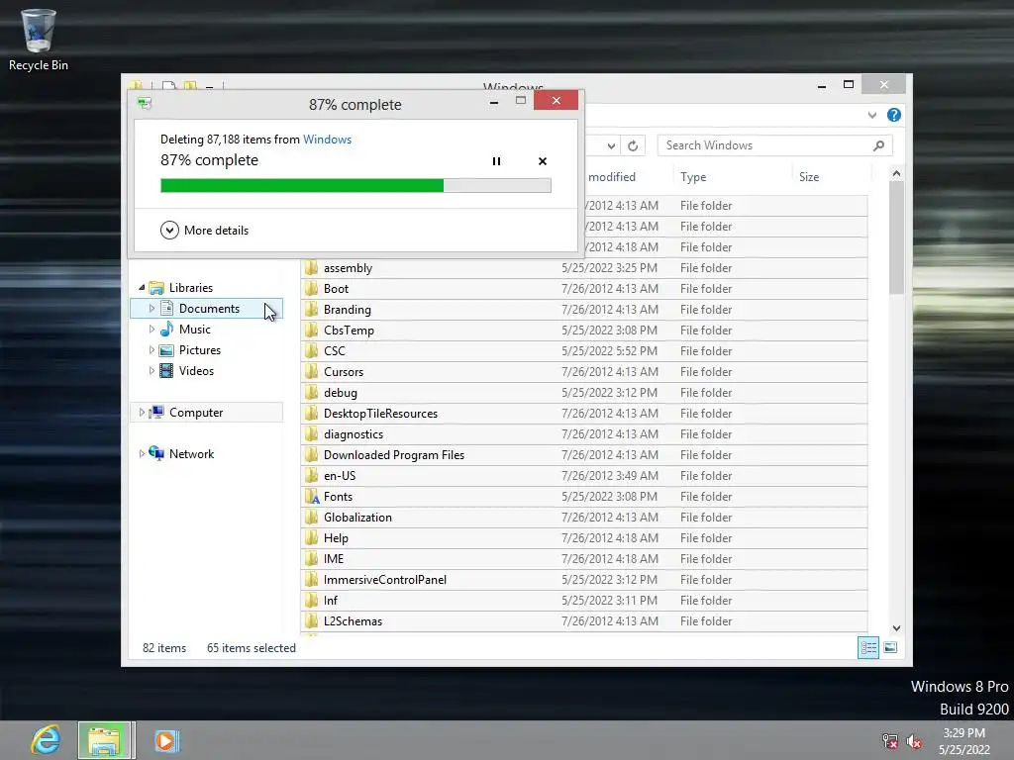1014x760 pixels.
Task: Select Pictures in navigation pane
Action: [x=200, y=350]
